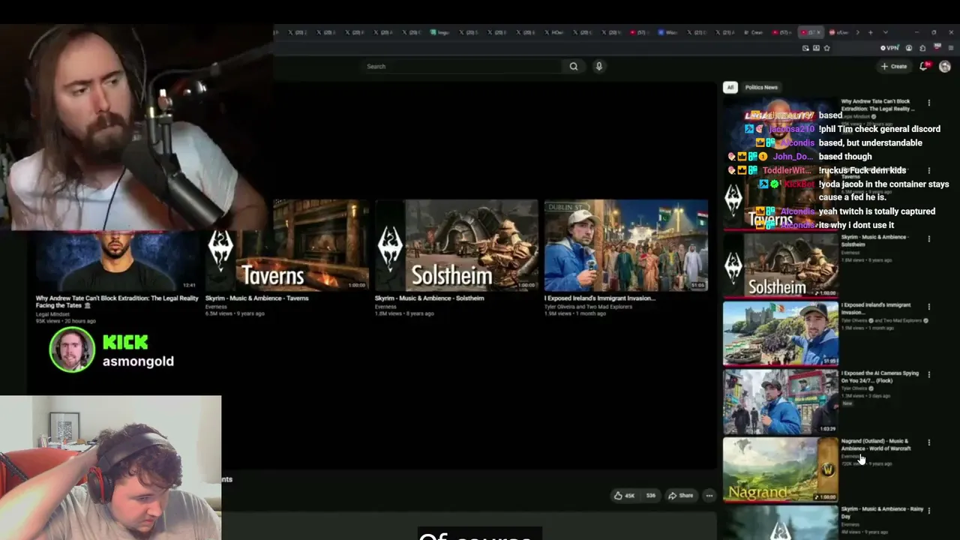
Task: Bookmark the page with the star icon
Action: 826,48
